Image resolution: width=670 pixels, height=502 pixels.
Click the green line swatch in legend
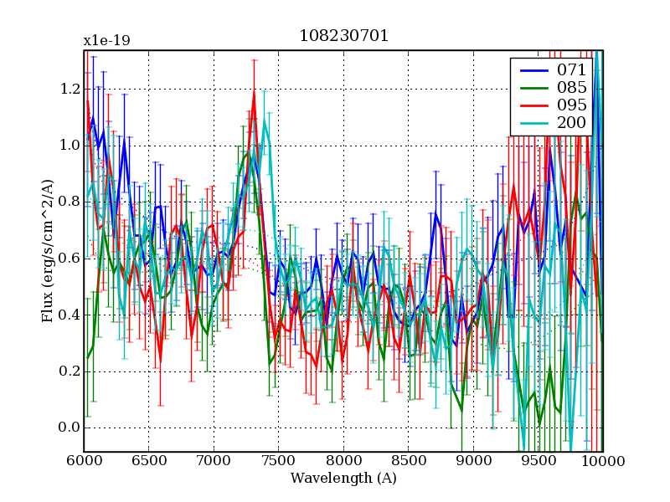point(533,88)
